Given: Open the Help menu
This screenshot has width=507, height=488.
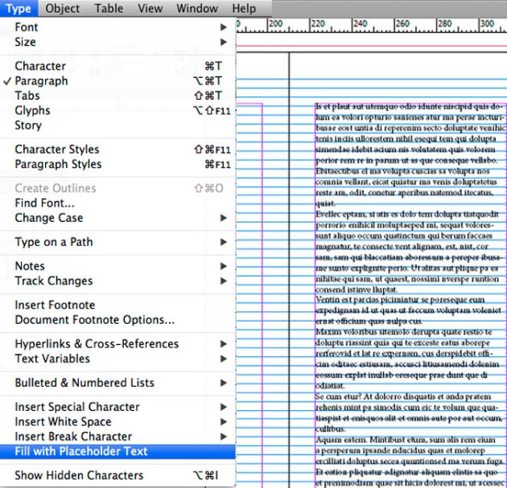Looking at the screenshot, I should tap(244, 9).
